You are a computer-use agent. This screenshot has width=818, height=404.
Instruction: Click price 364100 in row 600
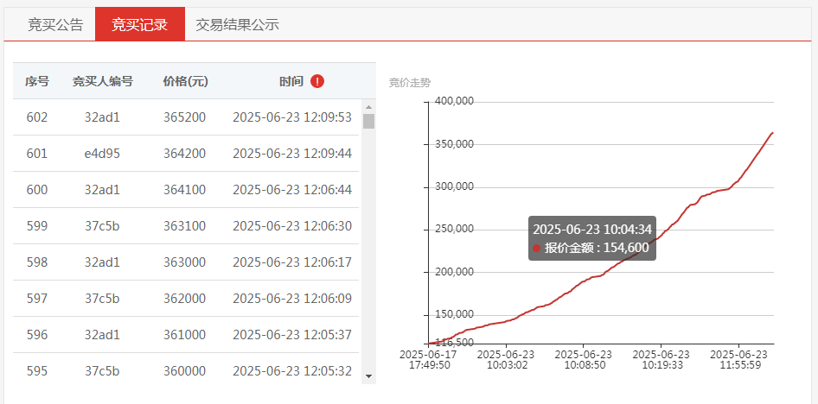184,190
